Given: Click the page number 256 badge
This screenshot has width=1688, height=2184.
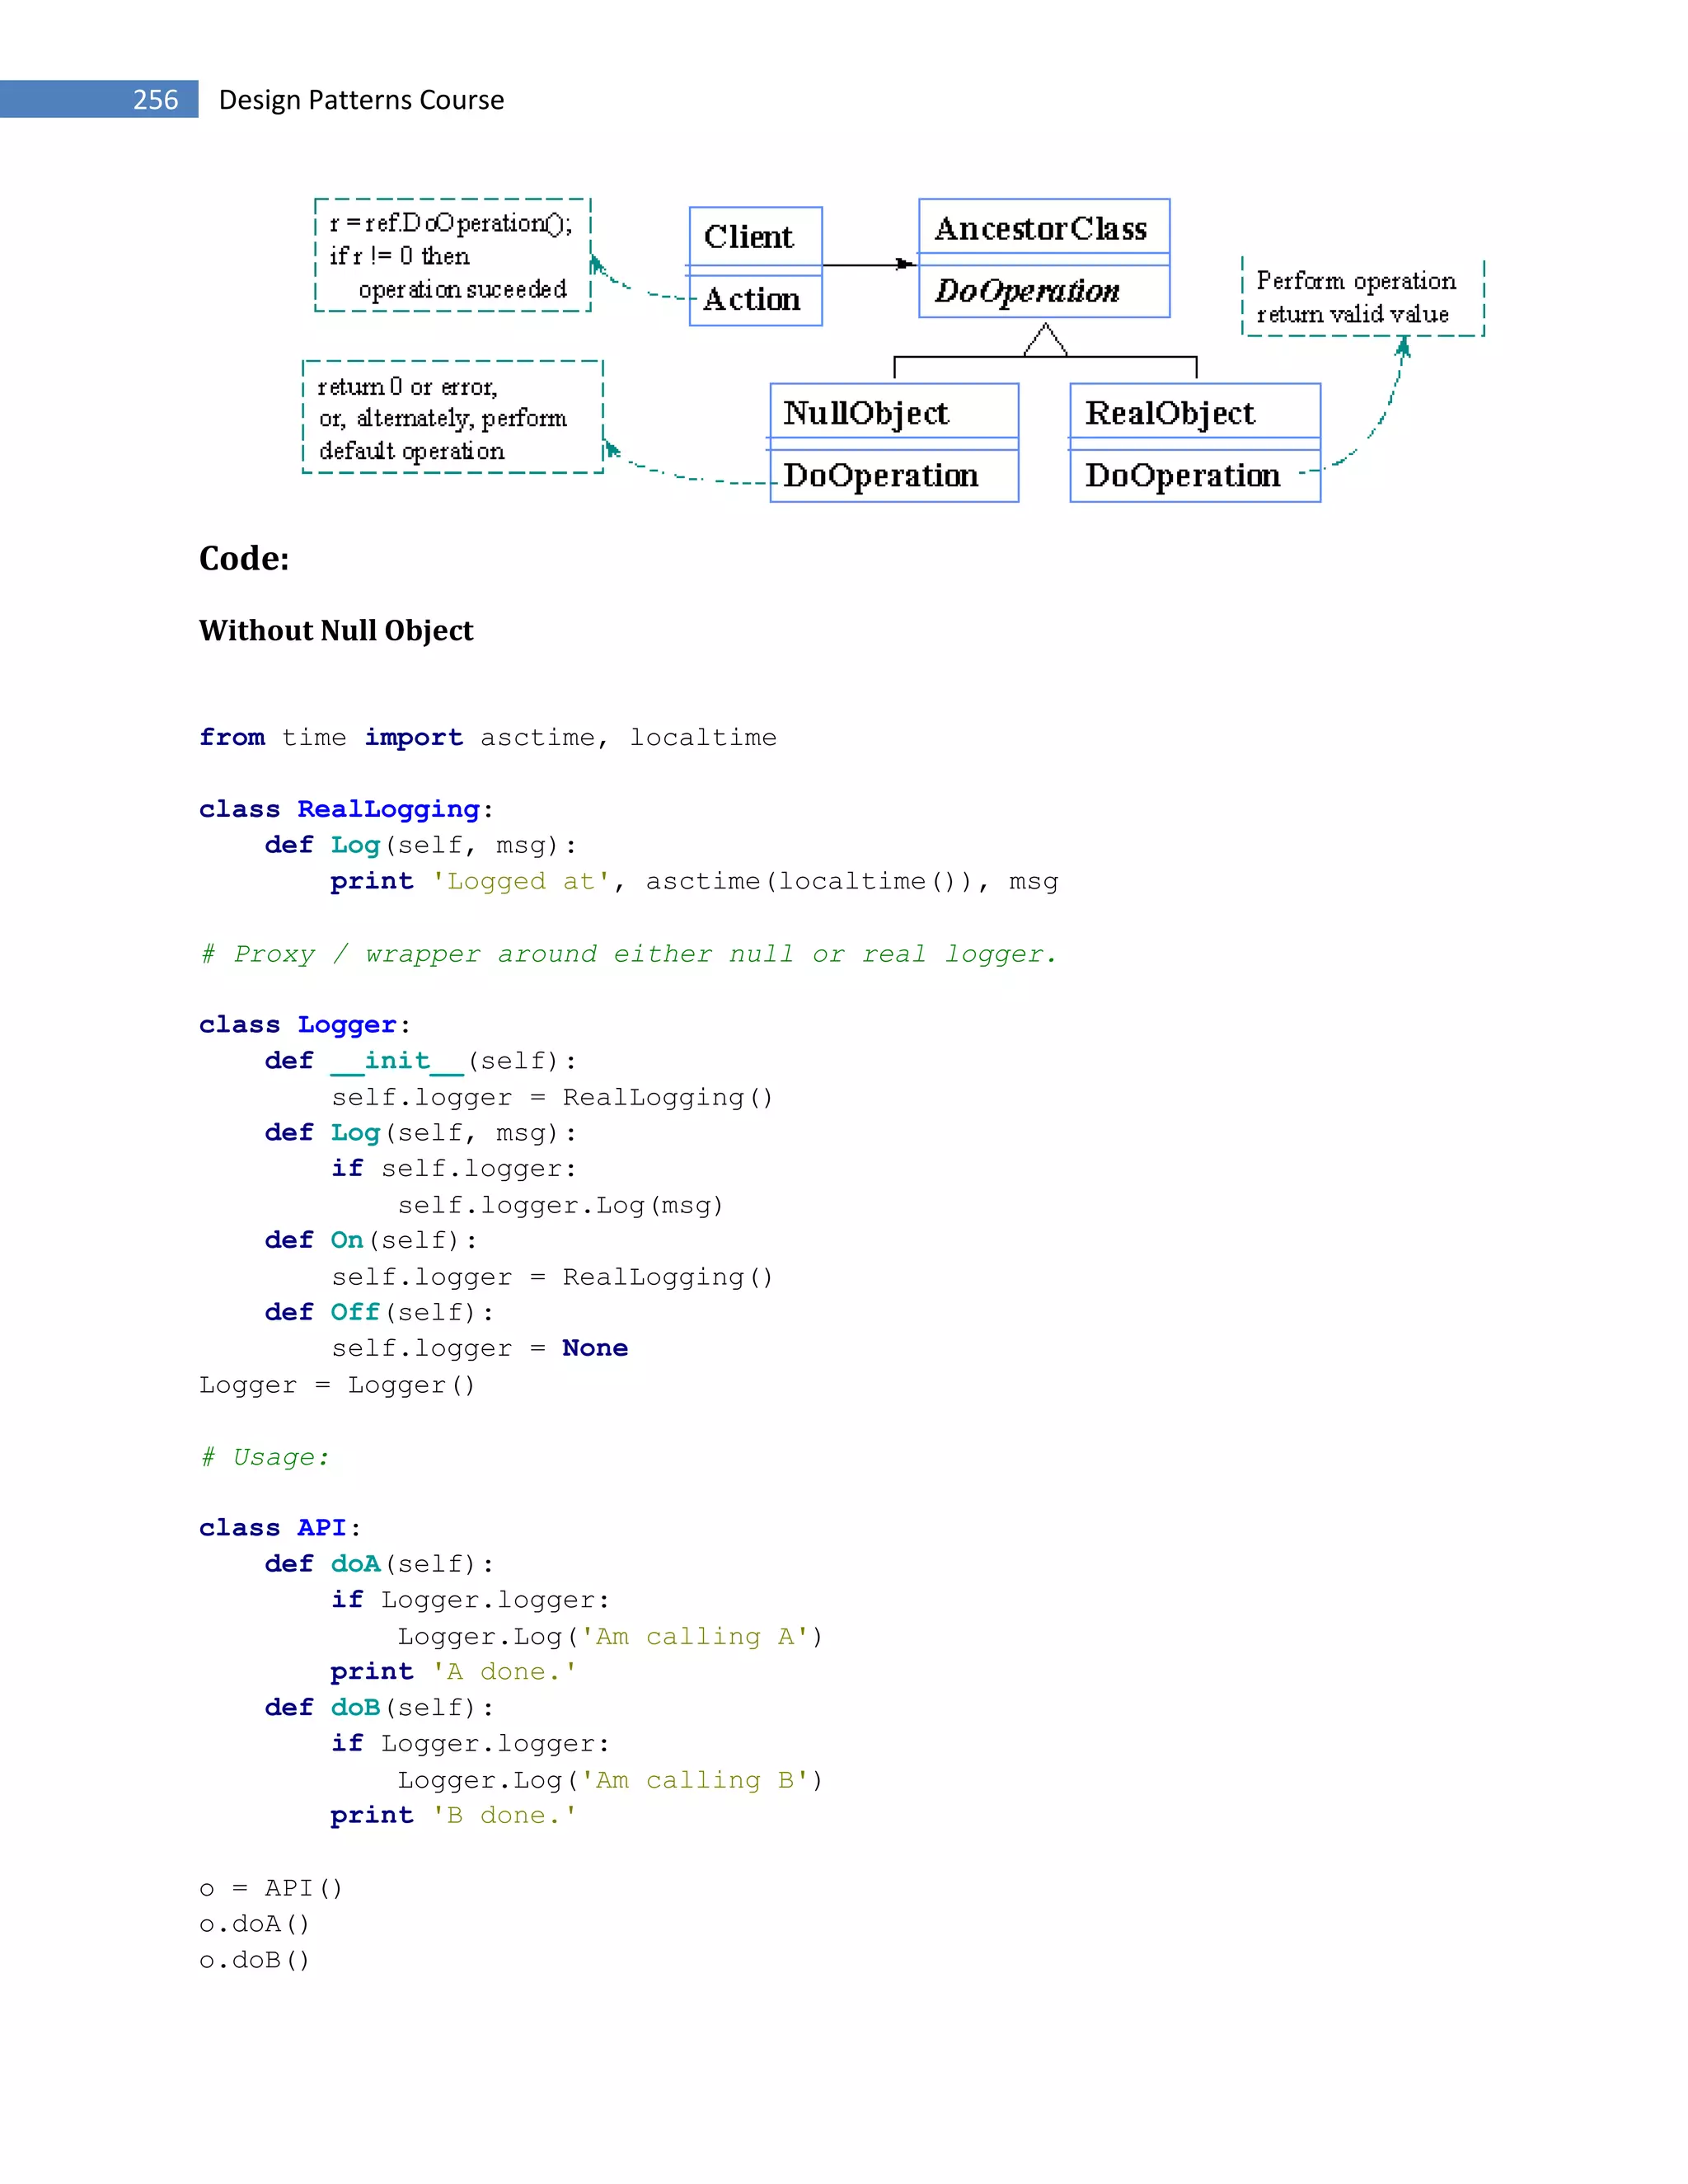Looking at the screenshot, I should (155, 100).
